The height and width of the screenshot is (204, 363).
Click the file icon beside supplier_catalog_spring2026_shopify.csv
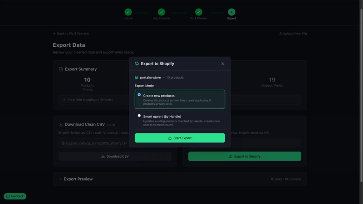tap(63, 143)
